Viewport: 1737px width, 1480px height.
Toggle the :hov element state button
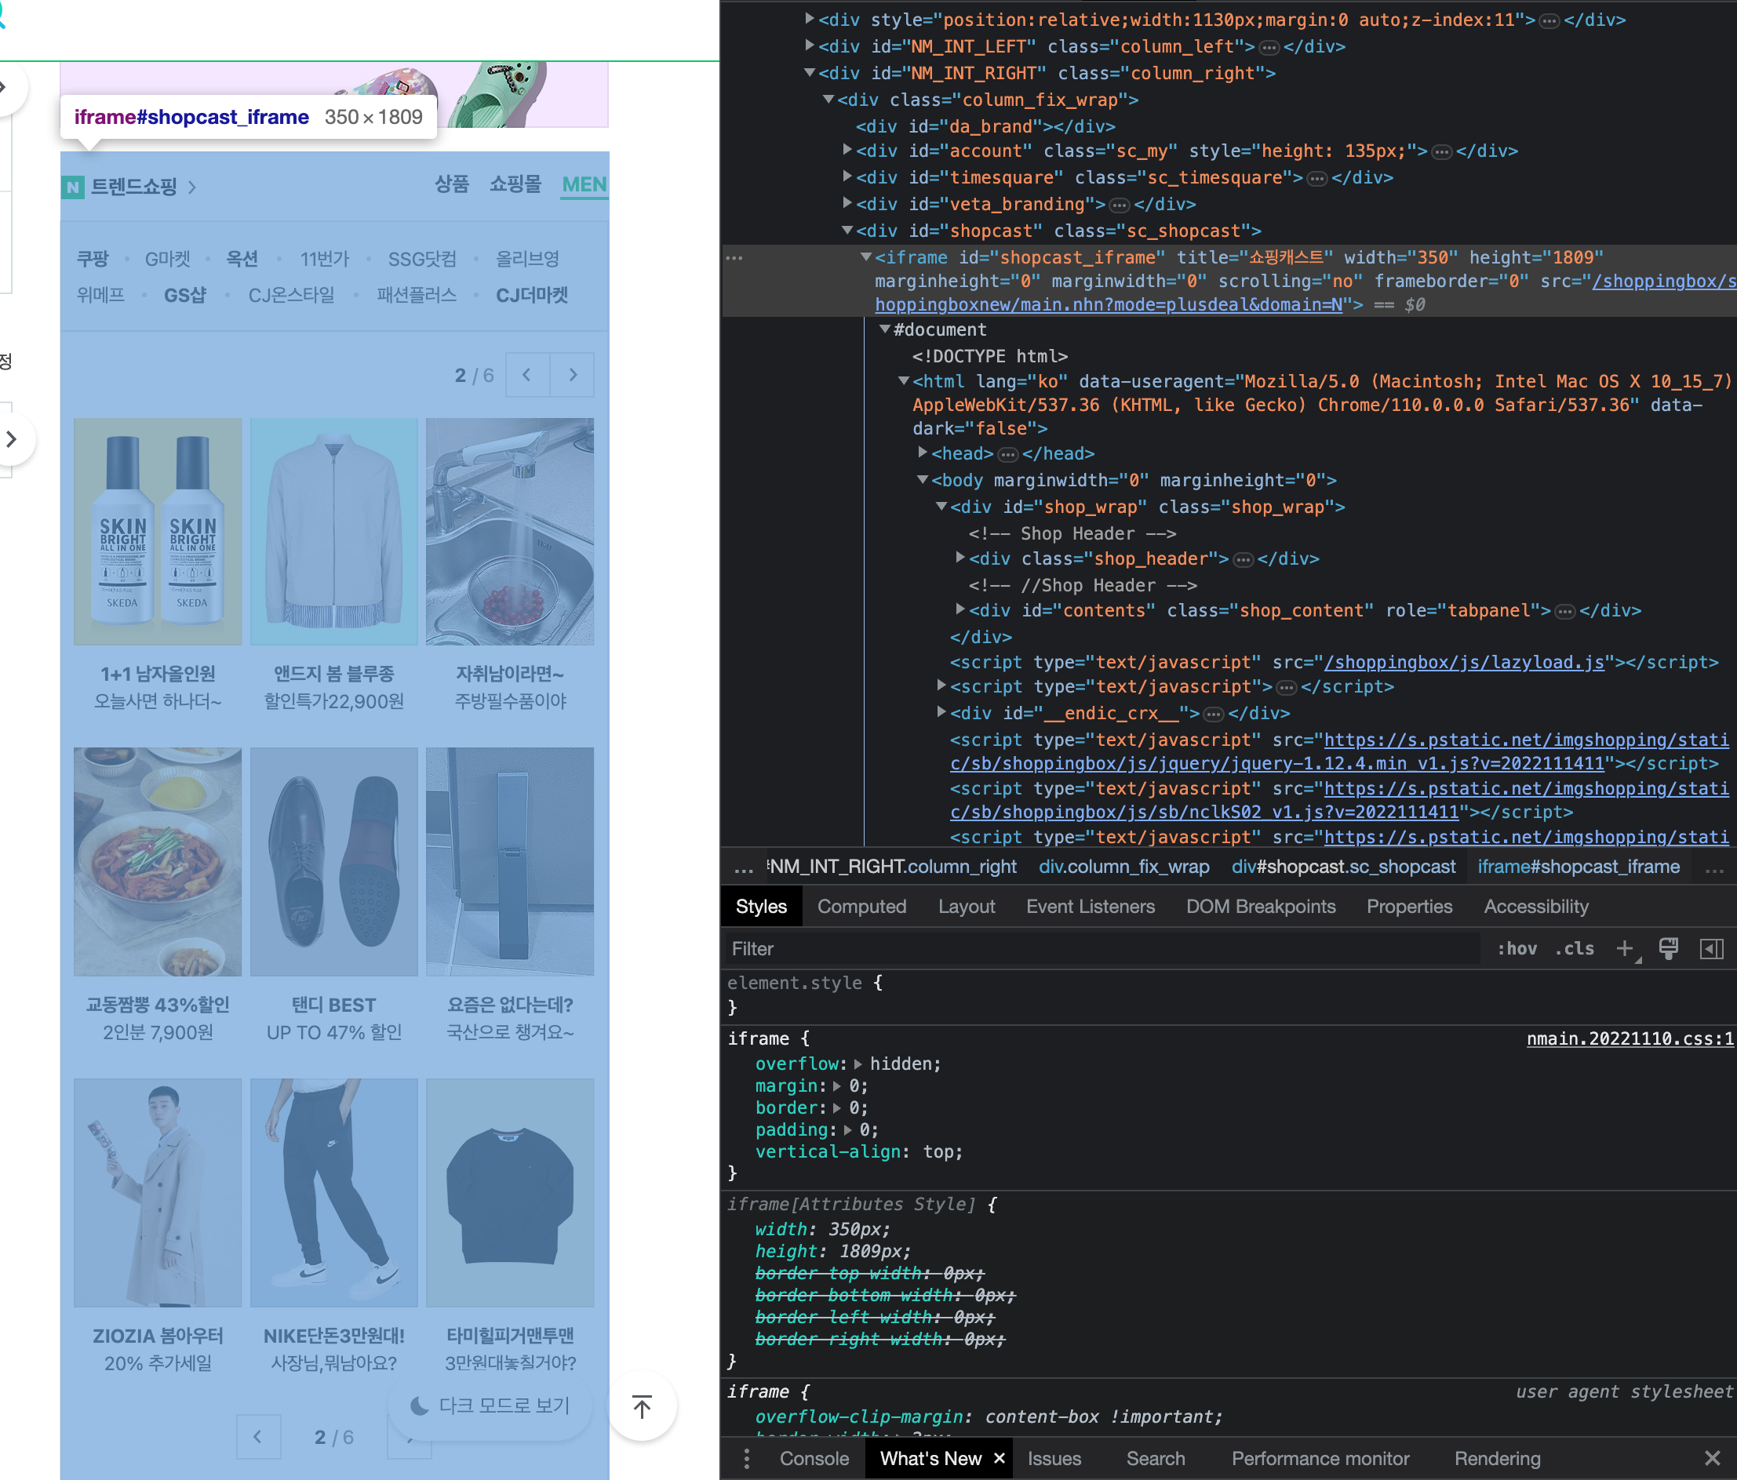[1517, 949]
